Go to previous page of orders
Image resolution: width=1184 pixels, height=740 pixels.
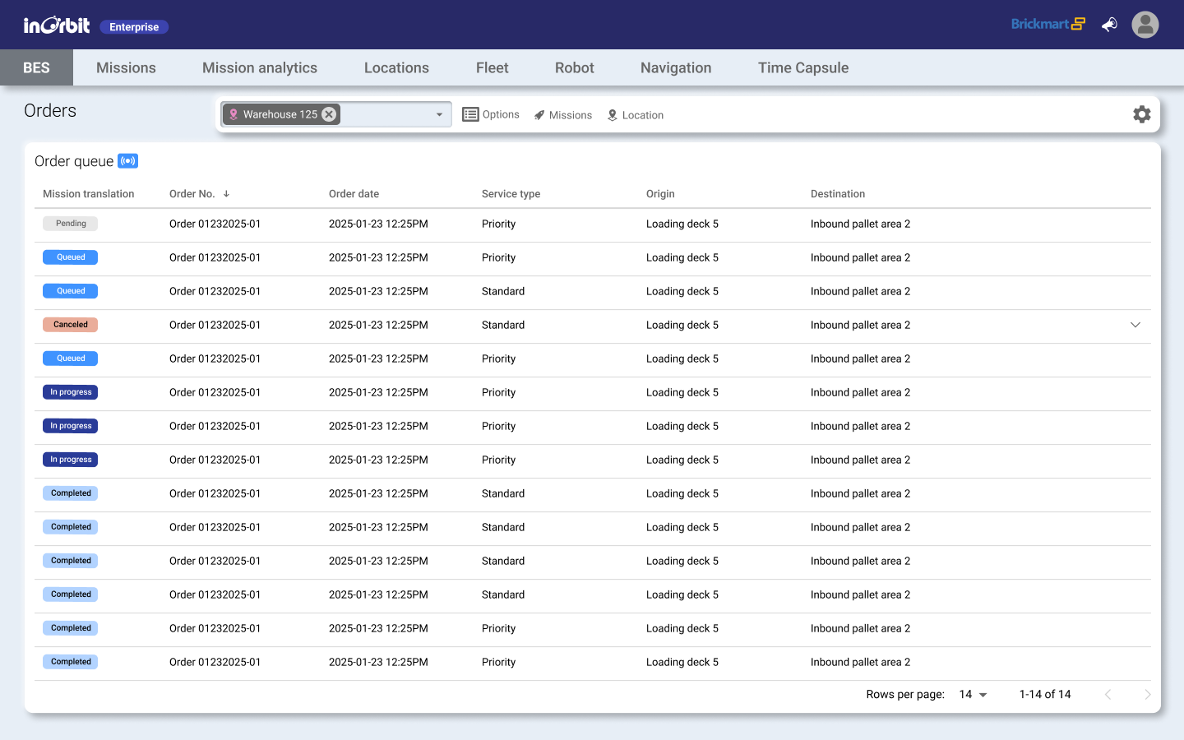tap(1108, 695)
